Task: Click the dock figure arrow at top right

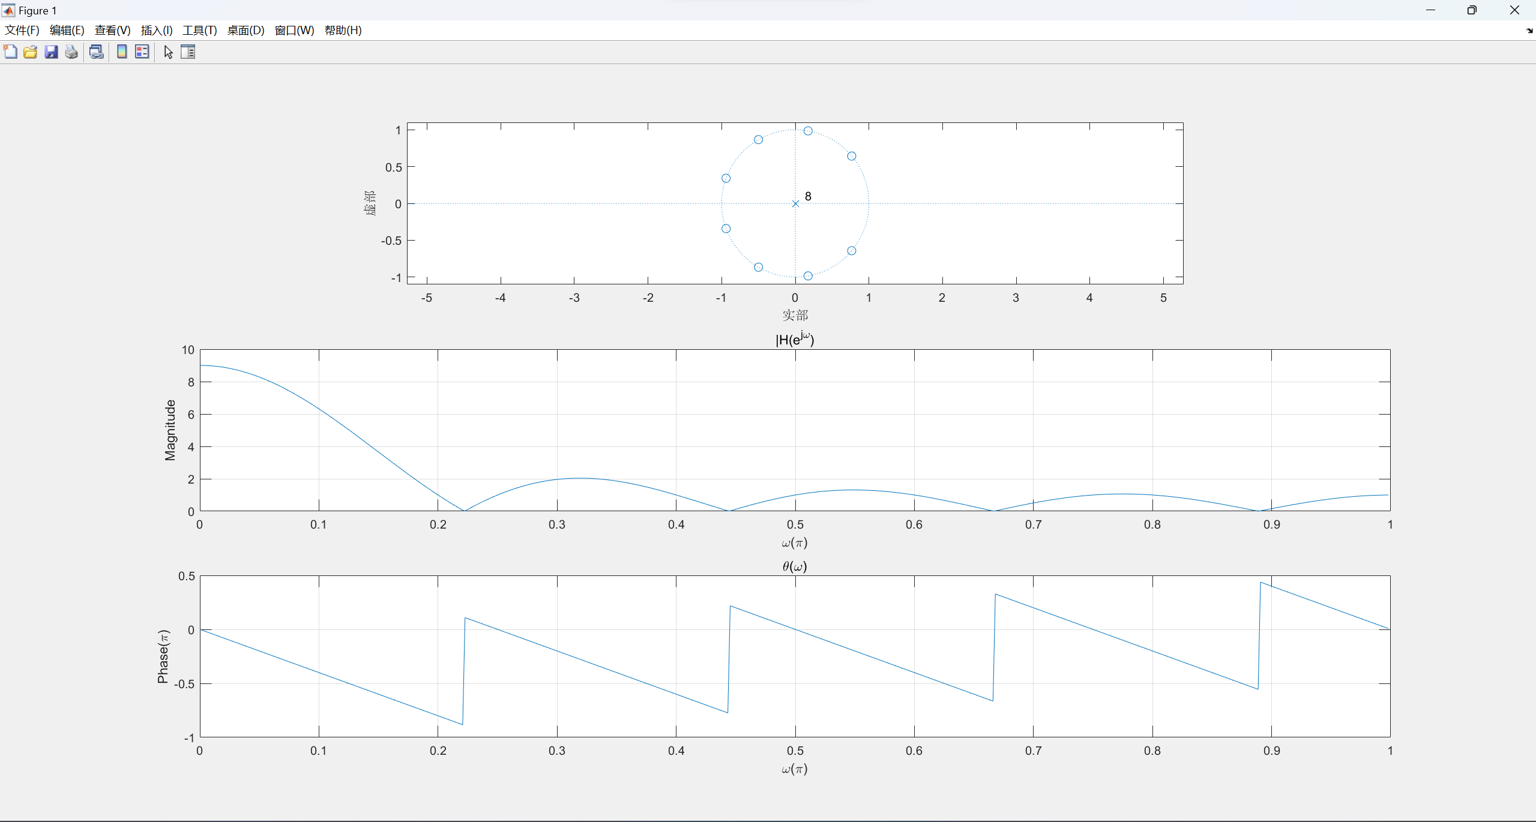Action: click(x=1529, y=31)
